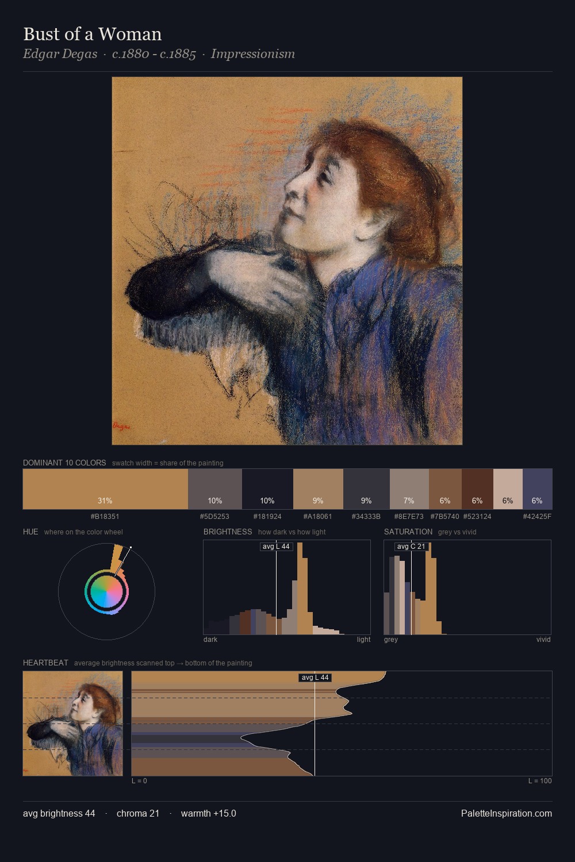Click the dark grey #34333B swatch

click(x=366, y=489)
